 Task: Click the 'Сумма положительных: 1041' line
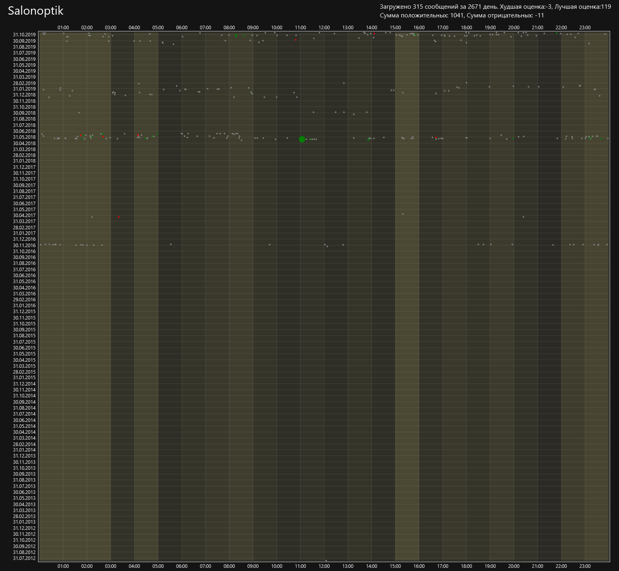coord(462,15)
